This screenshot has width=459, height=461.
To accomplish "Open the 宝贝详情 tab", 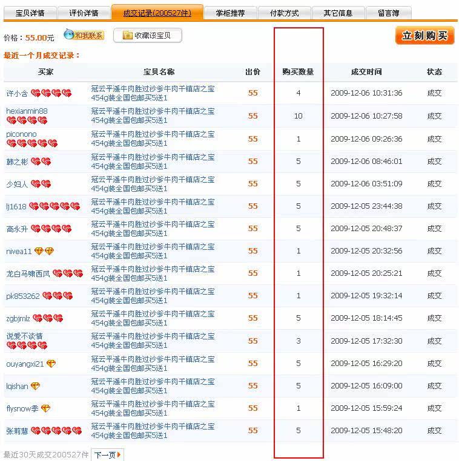I will [x=30, y=13].
